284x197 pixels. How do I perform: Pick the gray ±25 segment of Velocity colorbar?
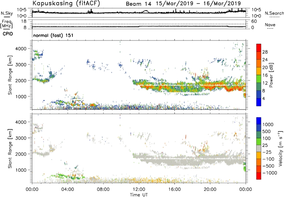(259, 149)
